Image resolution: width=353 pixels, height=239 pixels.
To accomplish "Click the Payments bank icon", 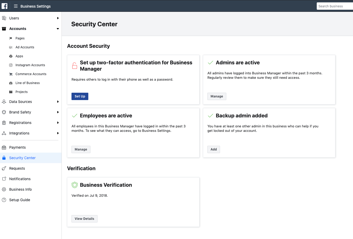I will (4, 147).
